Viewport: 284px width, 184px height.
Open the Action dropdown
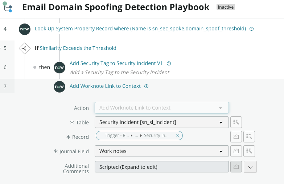coord(161,108)
